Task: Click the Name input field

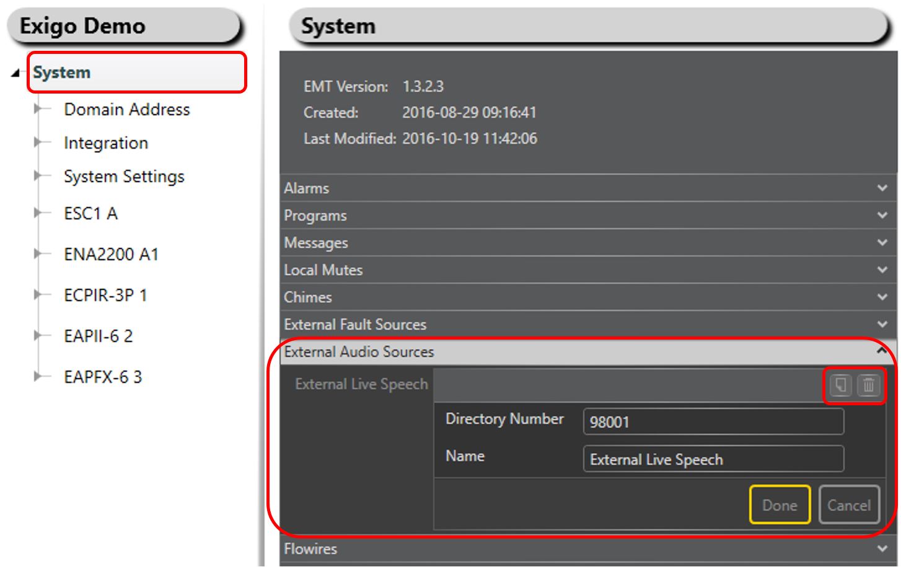Action: 713,459
